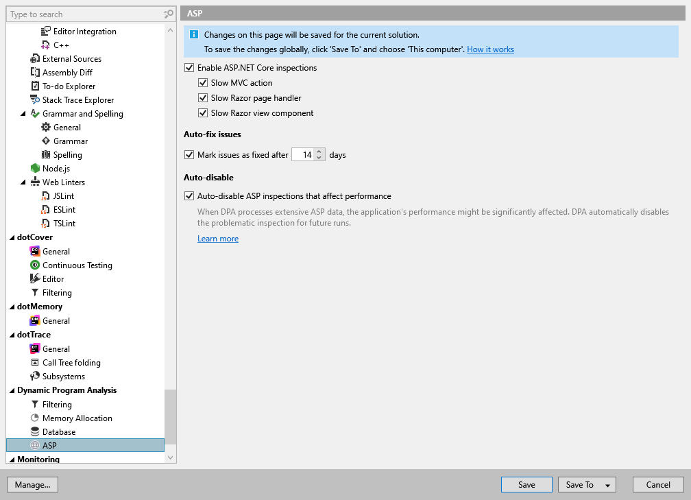Select the Memory Allocation clock icon

[x=36, y=418]
